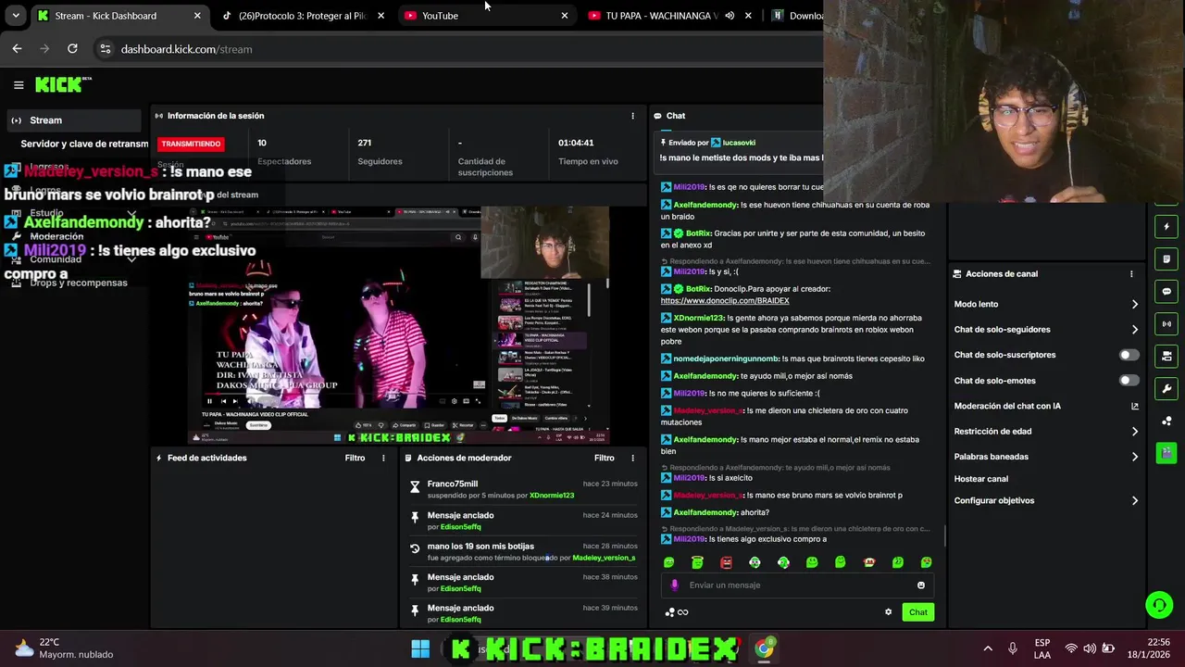Click Hostear canal
1185x667 pixels.
pos(981,479)
